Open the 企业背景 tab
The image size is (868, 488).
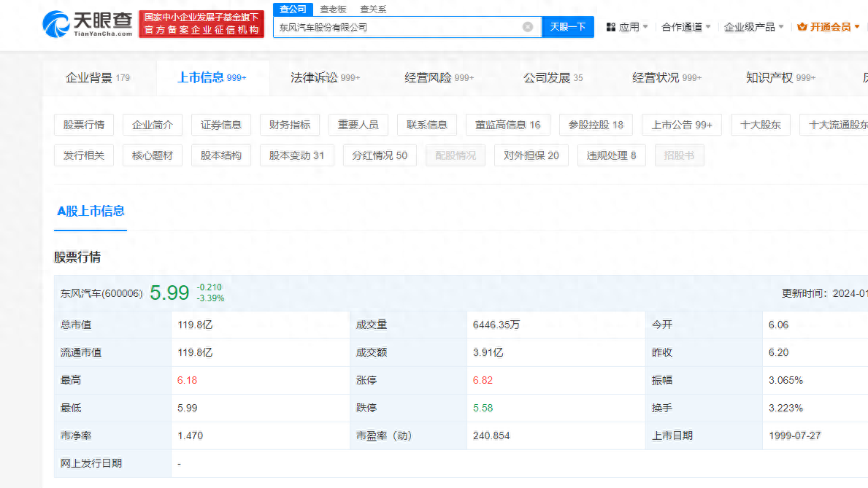[98, 77]
